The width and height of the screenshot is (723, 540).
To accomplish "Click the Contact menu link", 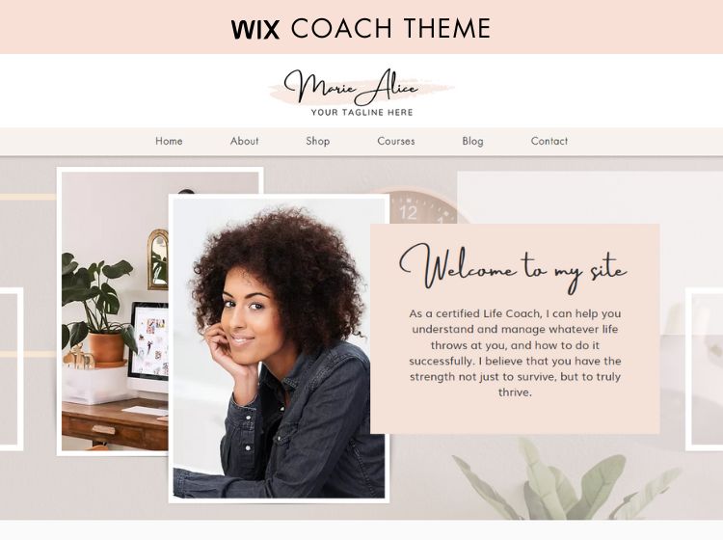I will click(x=549, y=141).
